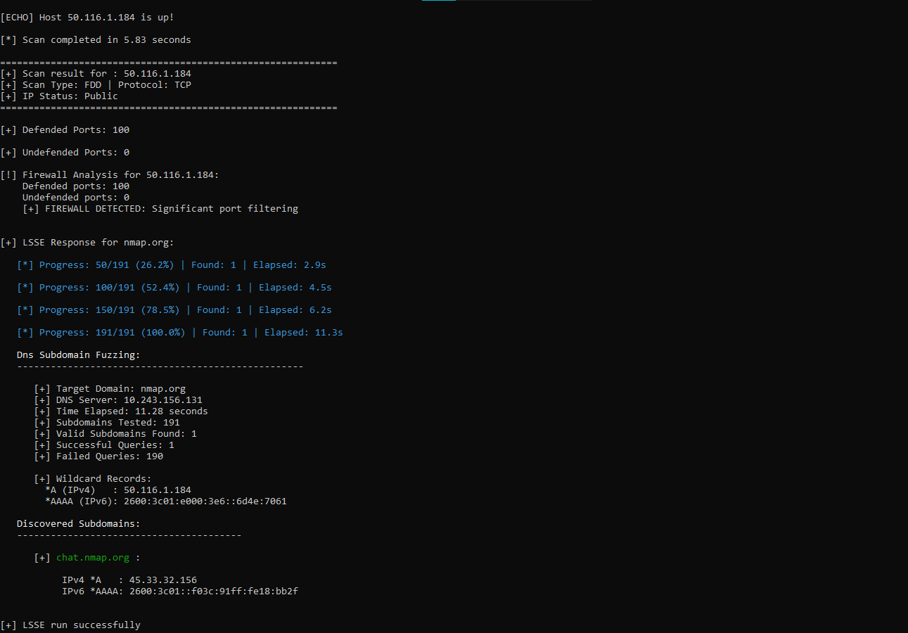908x633 pixels.
Task: Select the "Subdomains Tested: 191" line
Action: tap(107, 422)
